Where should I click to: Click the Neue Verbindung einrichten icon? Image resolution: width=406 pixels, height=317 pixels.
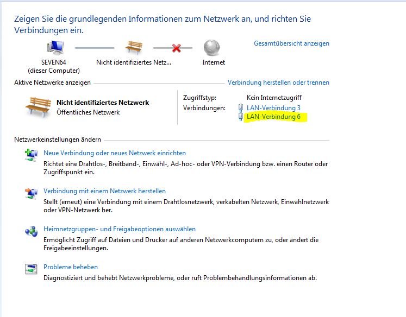tap(31, 155)
